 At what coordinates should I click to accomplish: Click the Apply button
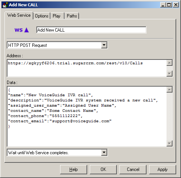click(162, 169)
